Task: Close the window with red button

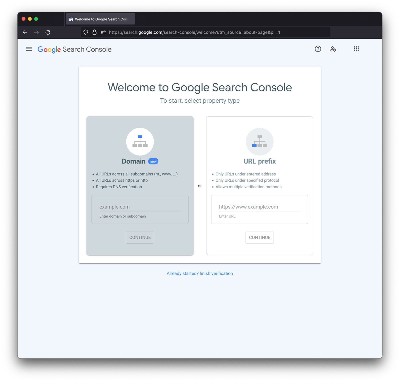Action: [x=23, y=19]
